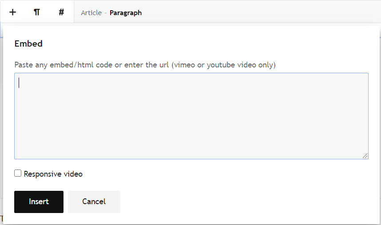Image resolution: width=381 pixels, height=225 pixels.
Task: Click the Embed dialog heading
Action: click(28, 43)
